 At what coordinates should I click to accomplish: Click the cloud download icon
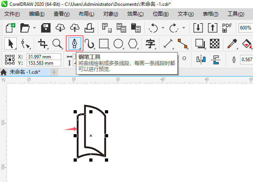(x=60, y=28)
